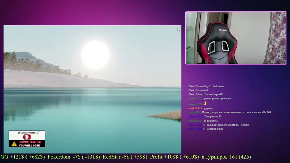290x163 pixels.
Task: Select the webcam feed showing the gaming chair
Action: 236,38
